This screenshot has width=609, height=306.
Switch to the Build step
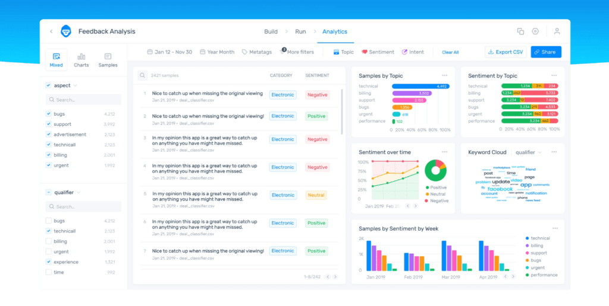tap(271, 32)
